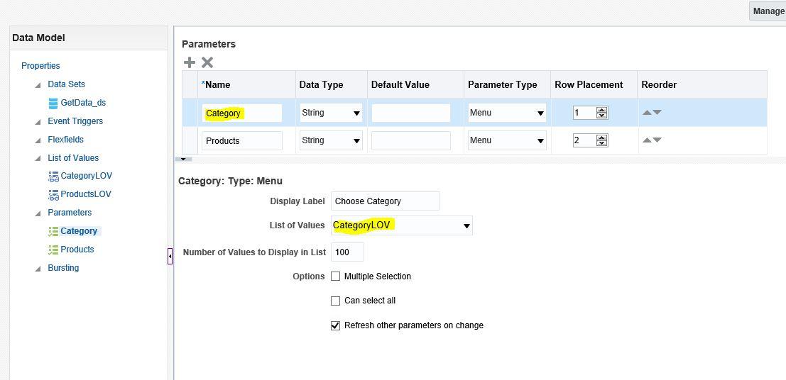Select Category parameter in the tree
786x380 pixels.
click(79, 231)
